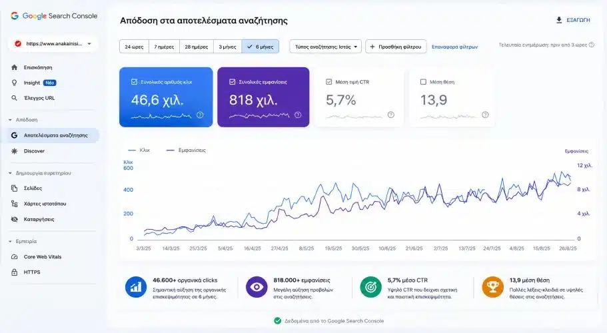
Task: Click the 26/8/25 date on chart axis
Action: [568, 248]
